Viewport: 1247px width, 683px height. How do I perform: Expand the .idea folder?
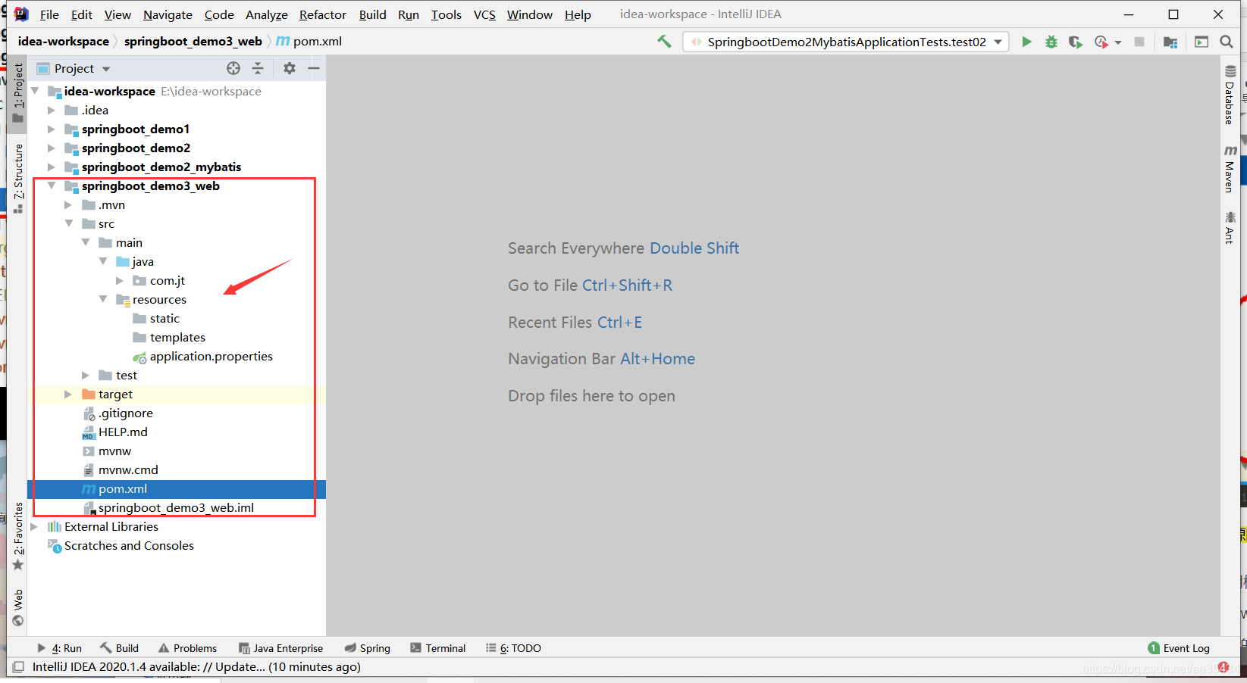pyautogui.click(x=52, y=110)
